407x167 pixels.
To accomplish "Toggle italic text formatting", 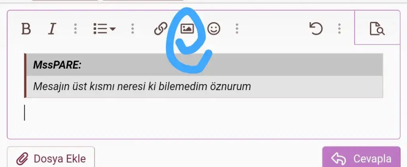I will point(52,29).
